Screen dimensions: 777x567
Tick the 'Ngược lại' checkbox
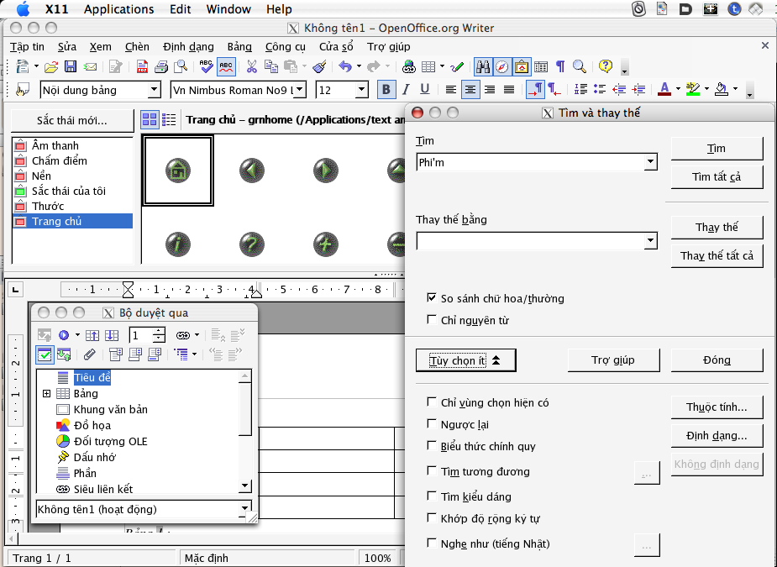pos(432,423)
